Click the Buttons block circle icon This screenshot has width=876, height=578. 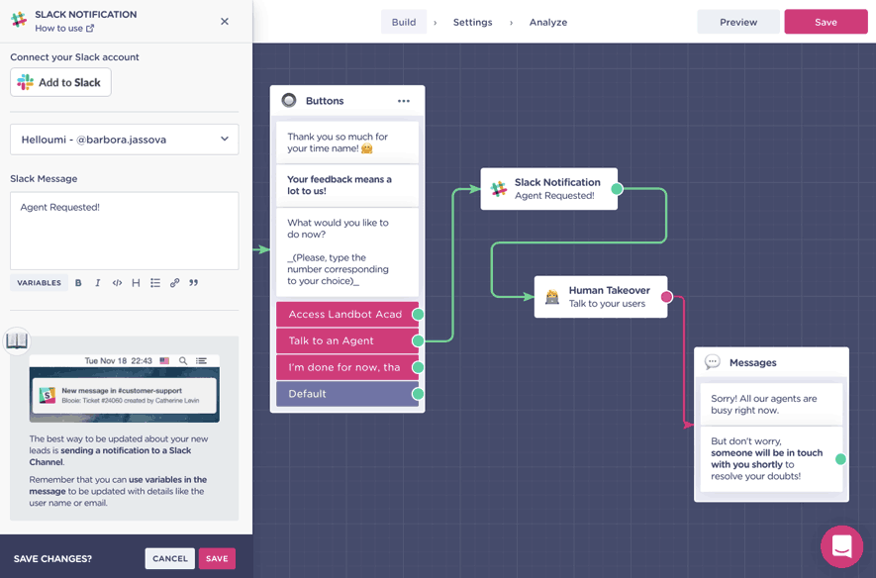[x=289, y=101]
